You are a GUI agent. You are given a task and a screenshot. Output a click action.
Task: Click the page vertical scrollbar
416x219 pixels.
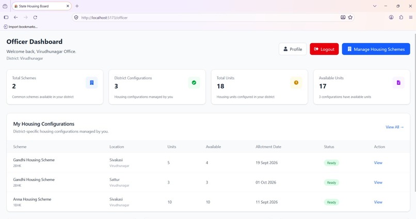click(x=414, y=112)
